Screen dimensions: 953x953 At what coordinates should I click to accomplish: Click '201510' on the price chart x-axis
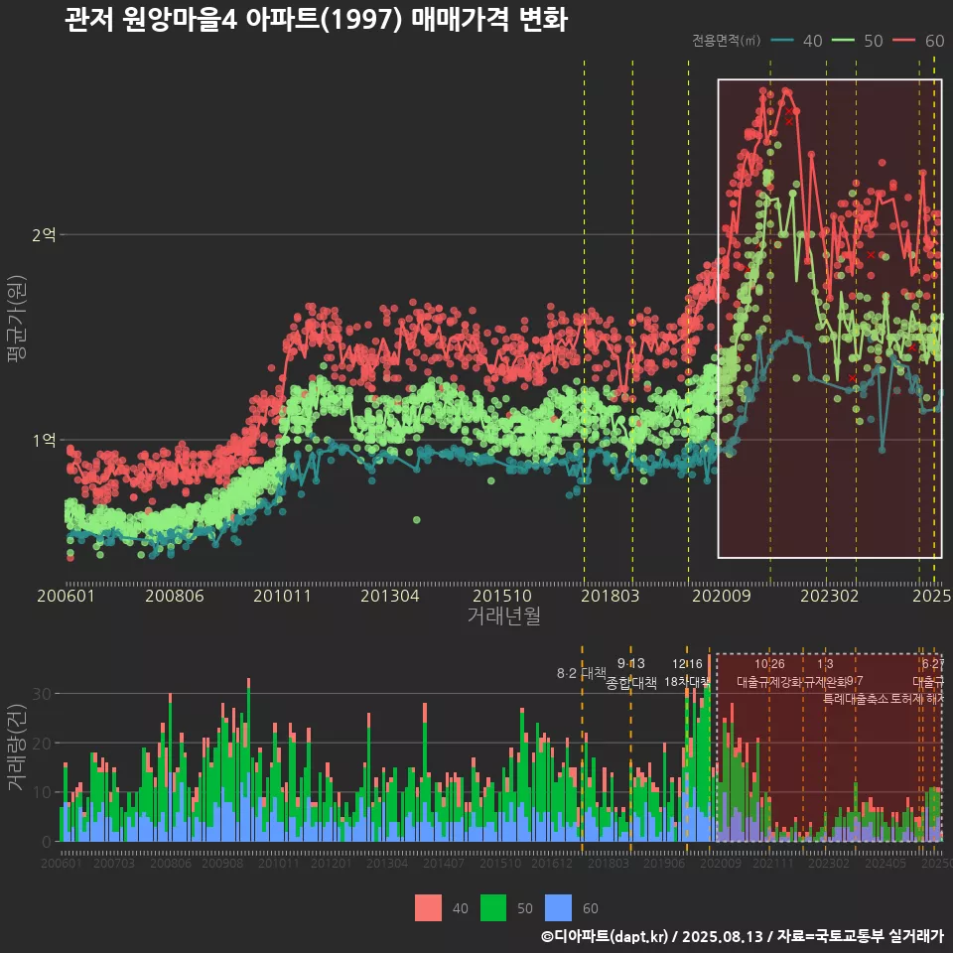pos(502,596)
